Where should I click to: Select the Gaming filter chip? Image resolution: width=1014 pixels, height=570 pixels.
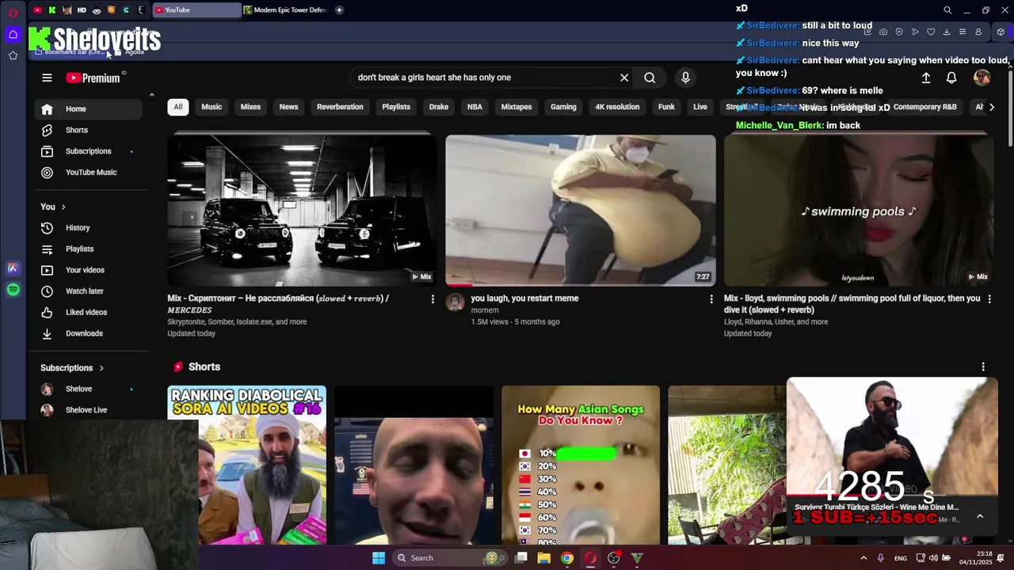point(563,107)
